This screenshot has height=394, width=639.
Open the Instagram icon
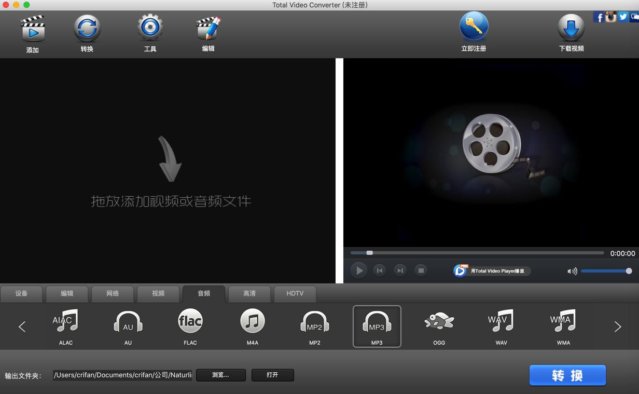pos(610,17)
